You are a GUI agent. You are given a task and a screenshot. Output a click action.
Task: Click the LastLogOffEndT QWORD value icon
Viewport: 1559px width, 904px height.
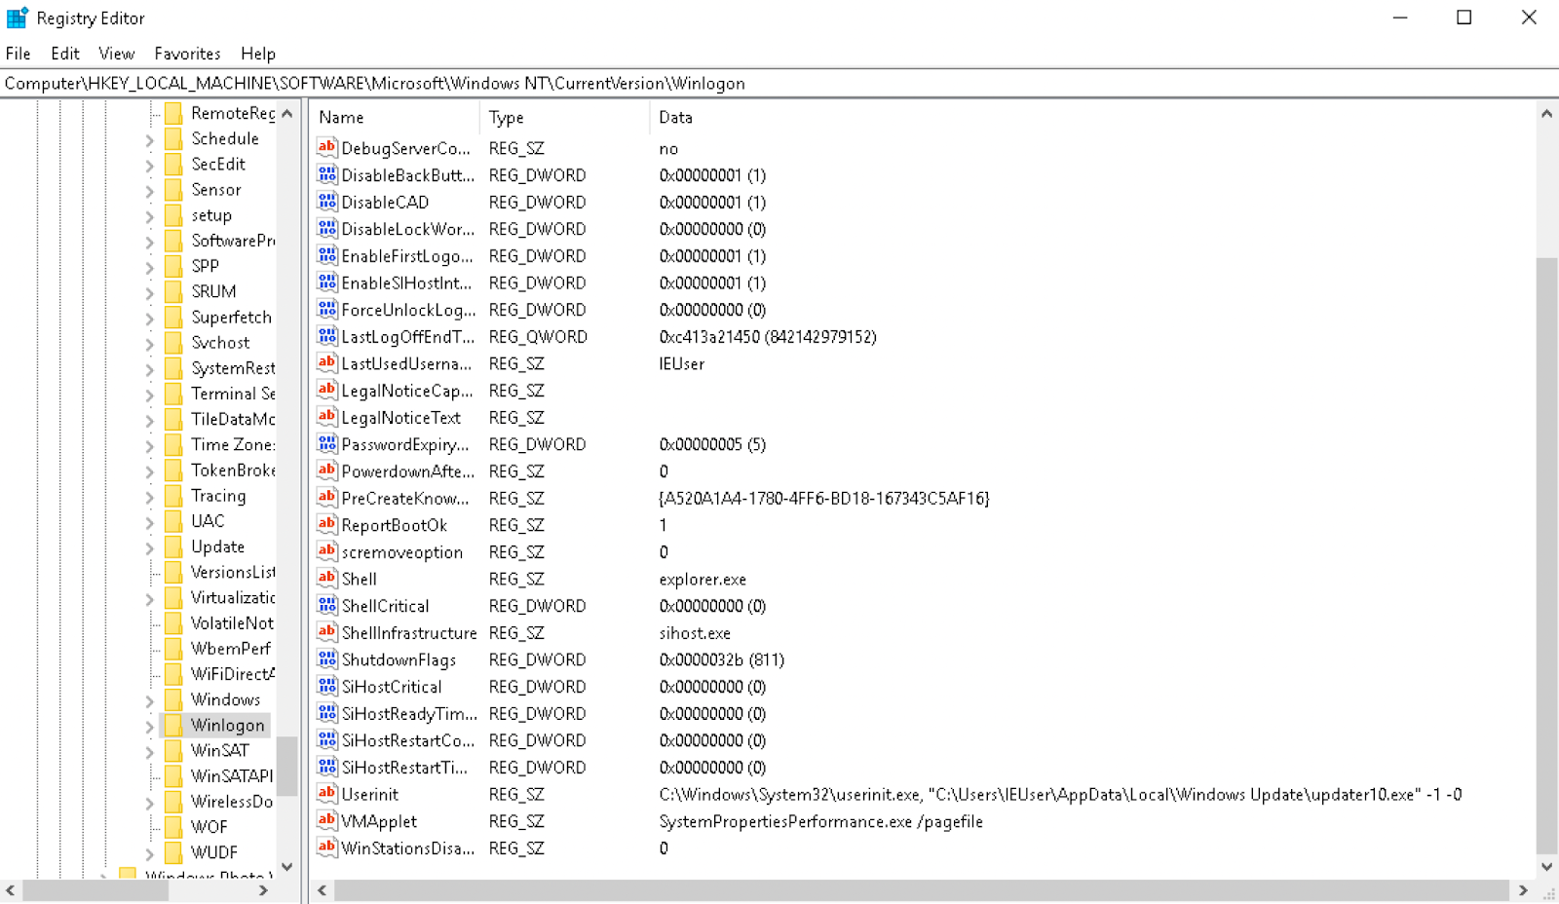click(326, 336)
